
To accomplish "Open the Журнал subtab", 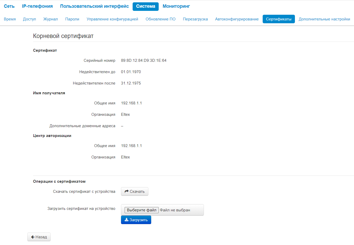I will coord(51,19).
